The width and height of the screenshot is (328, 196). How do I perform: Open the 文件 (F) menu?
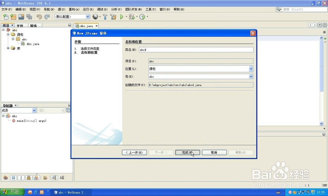click(7, 9)
